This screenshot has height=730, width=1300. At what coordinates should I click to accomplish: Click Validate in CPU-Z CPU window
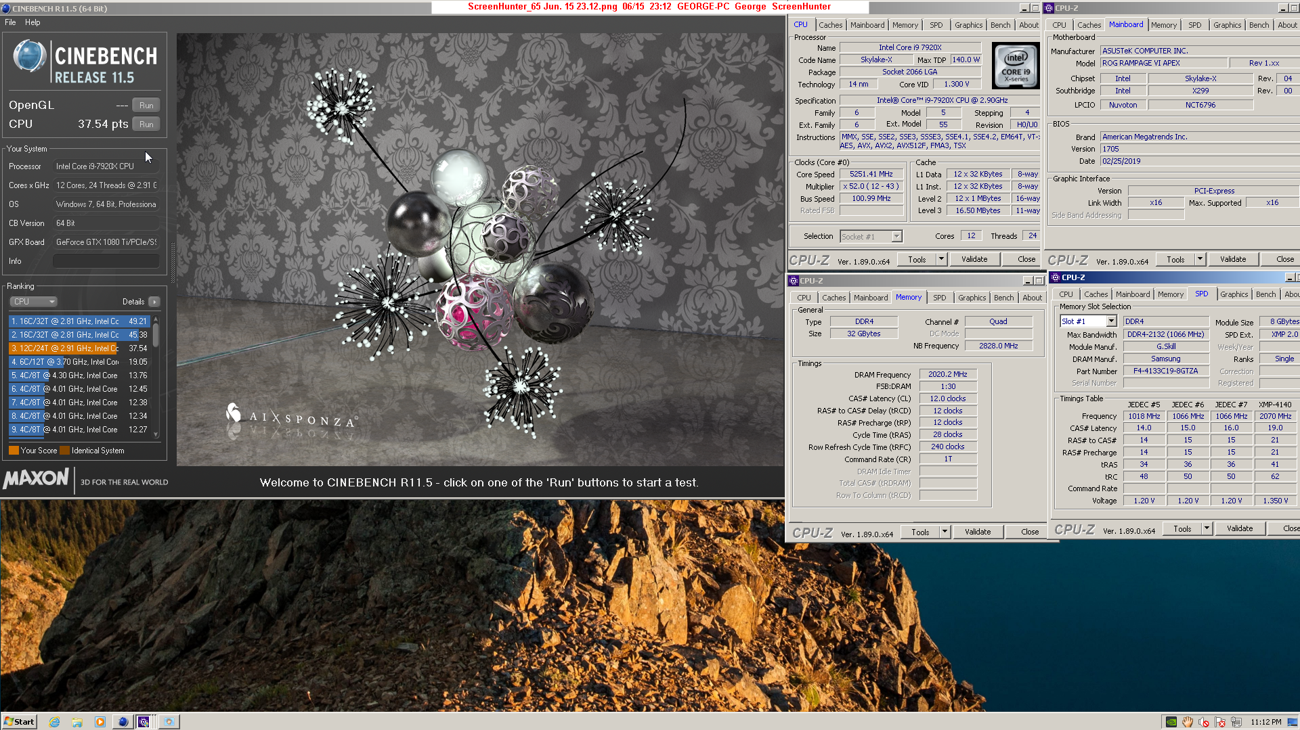974,259
